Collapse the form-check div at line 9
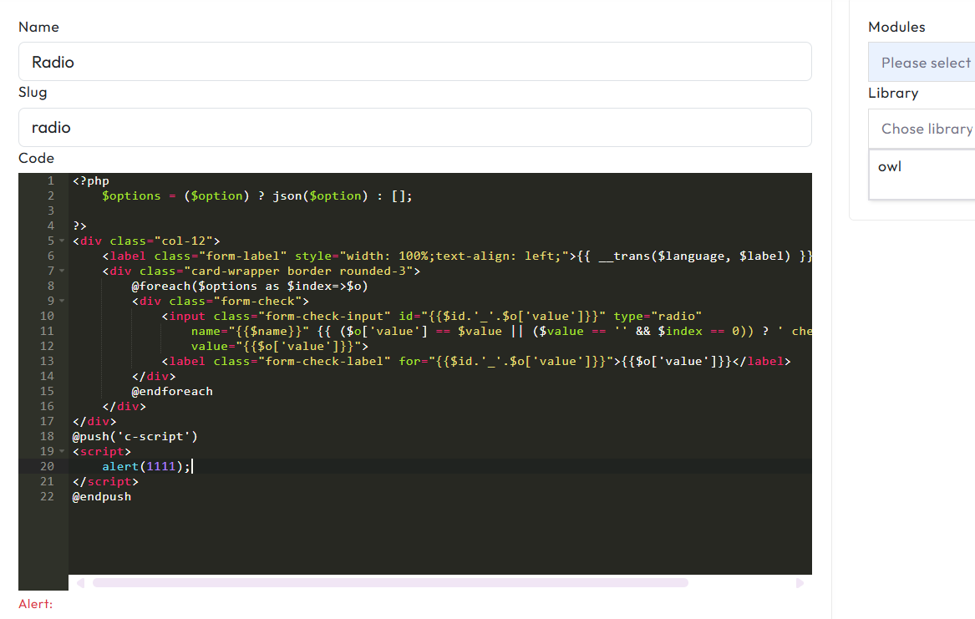This screenshot has width=975, height=619. point(62,302)
